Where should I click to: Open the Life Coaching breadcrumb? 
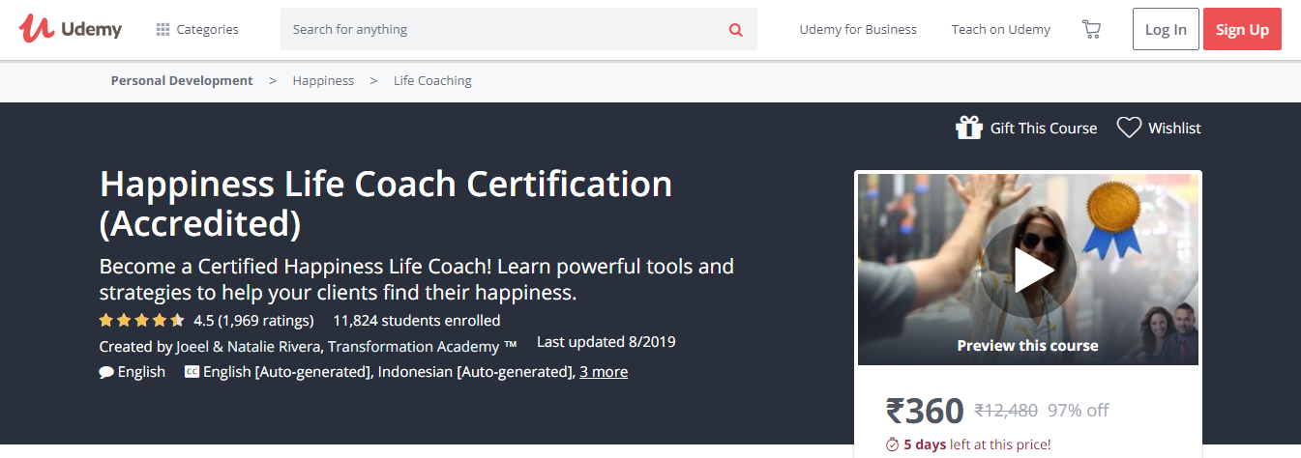coord(432,81)
